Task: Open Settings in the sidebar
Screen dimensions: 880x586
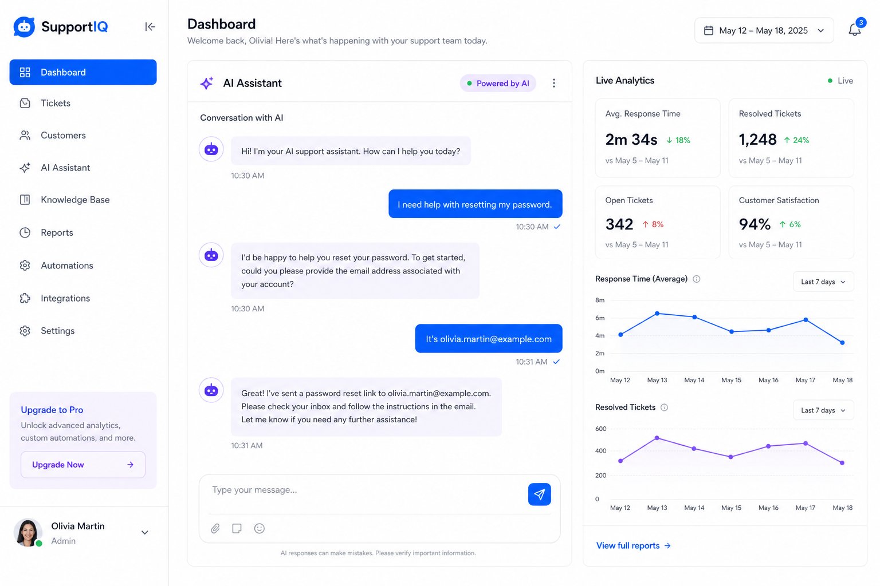Action: pyautogui.click(x=83, y=331)
